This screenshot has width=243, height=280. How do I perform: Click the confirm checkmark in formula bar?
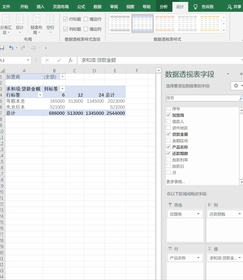point(59,60)
